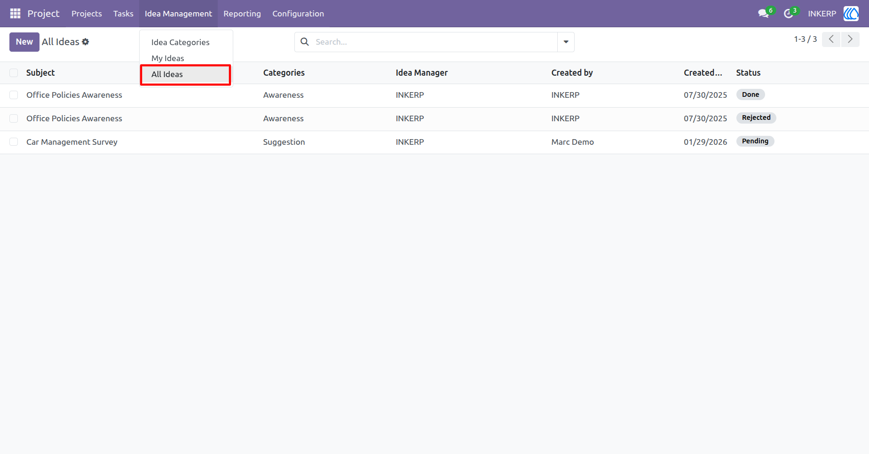This screenshot has height=454, width=869.
Task: Click the INKERP username in top bar
Action: pos(822,14)
